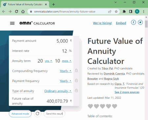Image resolution: width=148 pixels, height=120 pixels.
Task: Open a new browser tab
Action: [54, 5]
